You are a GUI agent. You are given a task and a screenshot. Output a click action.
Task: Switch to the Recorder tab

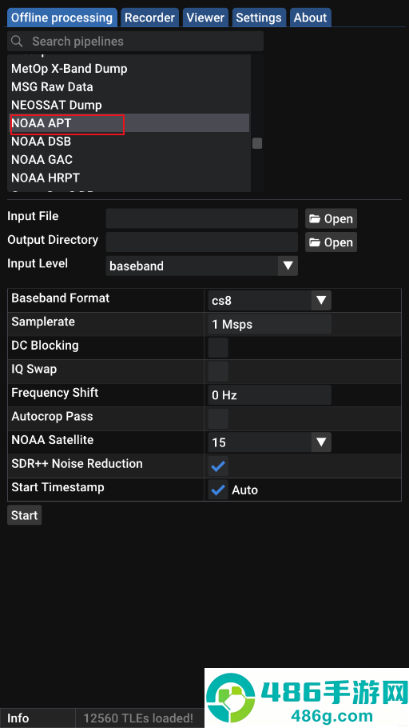click(x=150, y=18)
